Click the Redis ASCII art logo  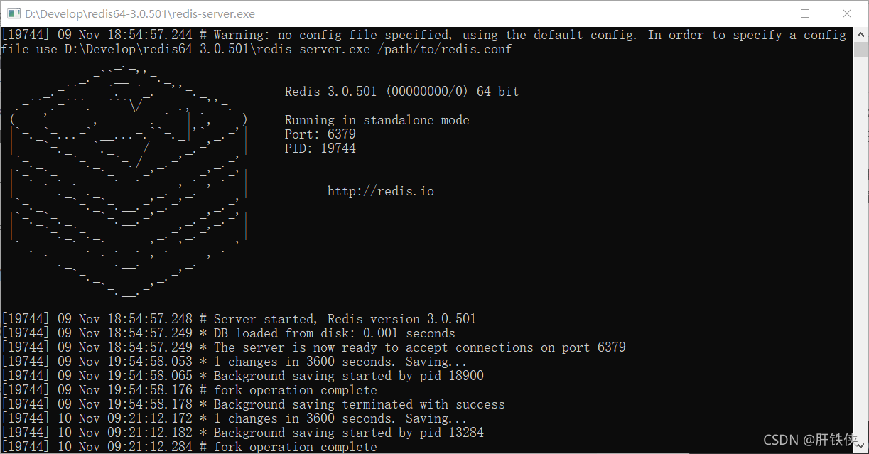[129, 180]
